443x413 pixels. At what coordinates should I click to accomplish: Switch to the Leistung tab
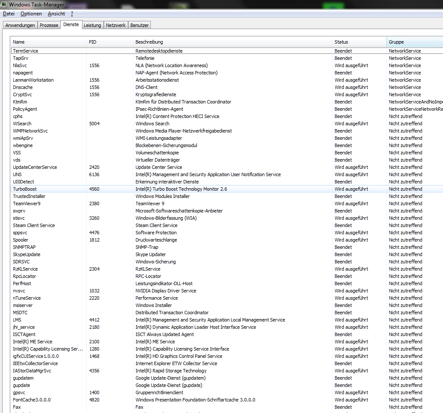click(92, 25)
